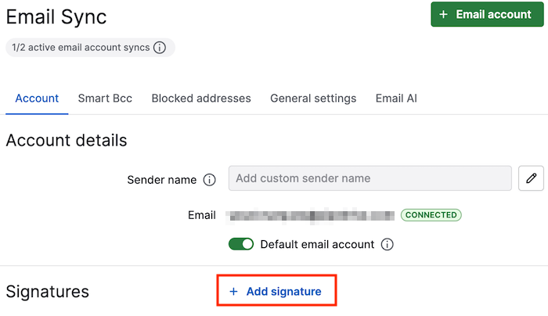
Task: Click the Default email account label text
Action: (317, 244)
